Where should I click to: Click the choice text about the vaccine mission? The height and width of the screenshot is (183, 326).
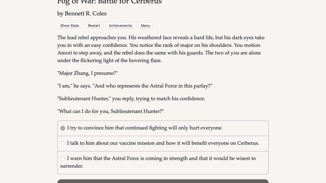(163, 143)
